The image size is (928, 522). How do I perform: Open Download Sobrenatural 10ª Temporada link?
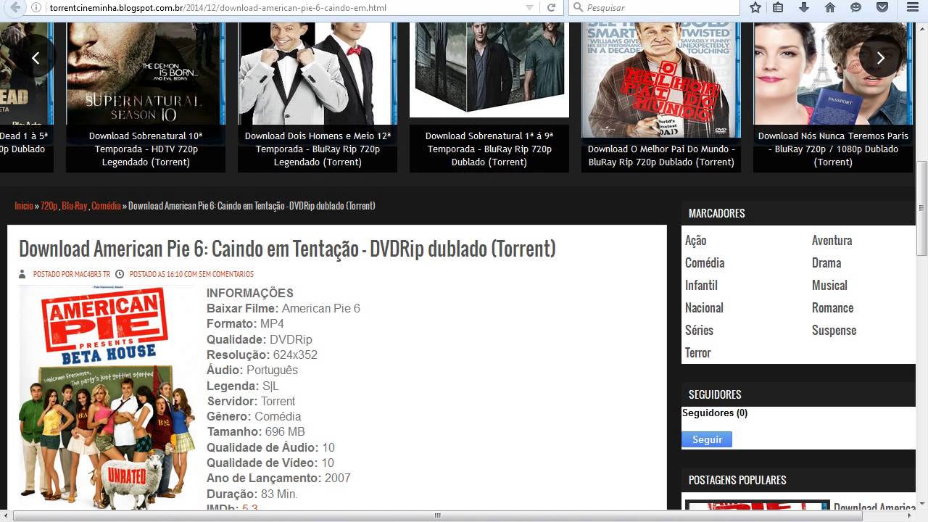pos(146,149)
